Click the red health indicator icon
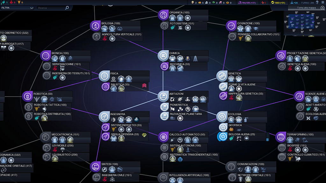This screenshot has width=326, height=183. click(263, 3)
